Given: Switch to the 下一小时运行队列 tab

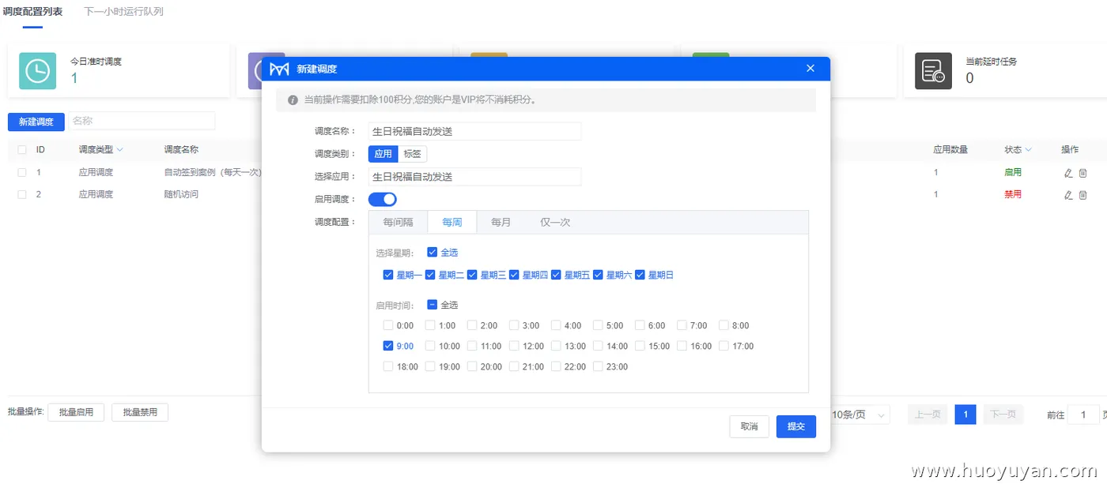Looking at the screenshot, I should tap(124, 12).
